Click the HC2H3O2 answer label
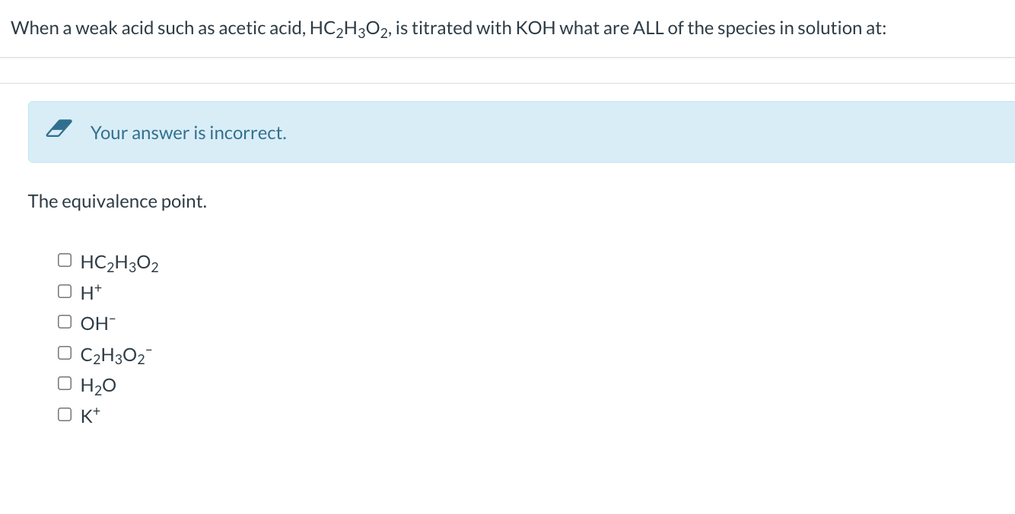The width and height of the screenshot is (1015, 514). 119,262
